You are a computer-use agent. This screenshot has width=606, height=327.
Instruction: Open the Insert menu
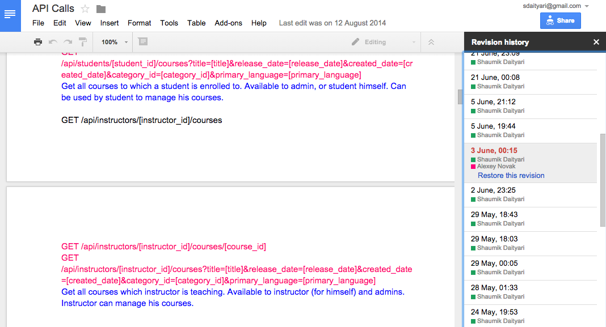pos(110,23)
